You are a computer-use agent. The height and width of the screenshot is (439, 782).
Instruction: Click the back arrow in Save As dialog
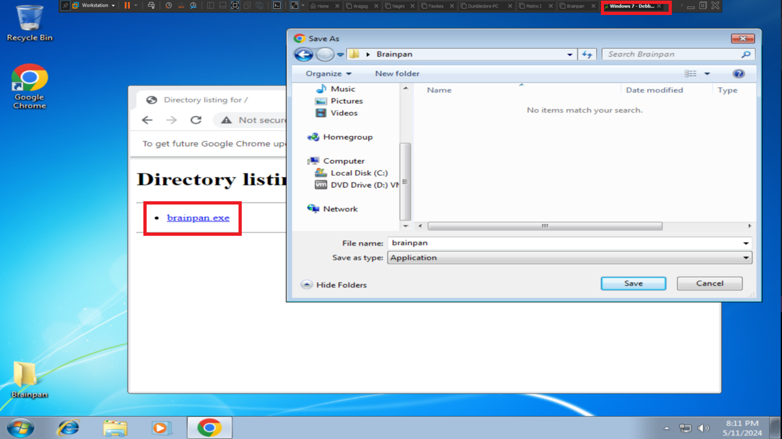coord(304,55)
